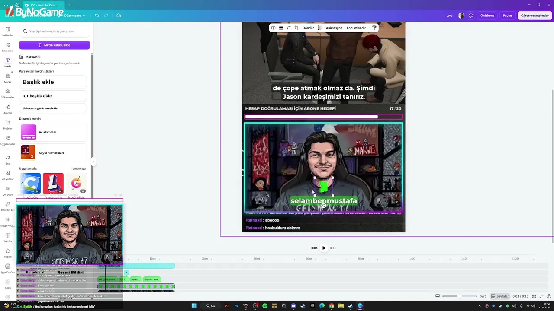Screen dimensions: 554x311
Task: Open the Paylaş (Share) menu
Action: [x=508, y=16]
